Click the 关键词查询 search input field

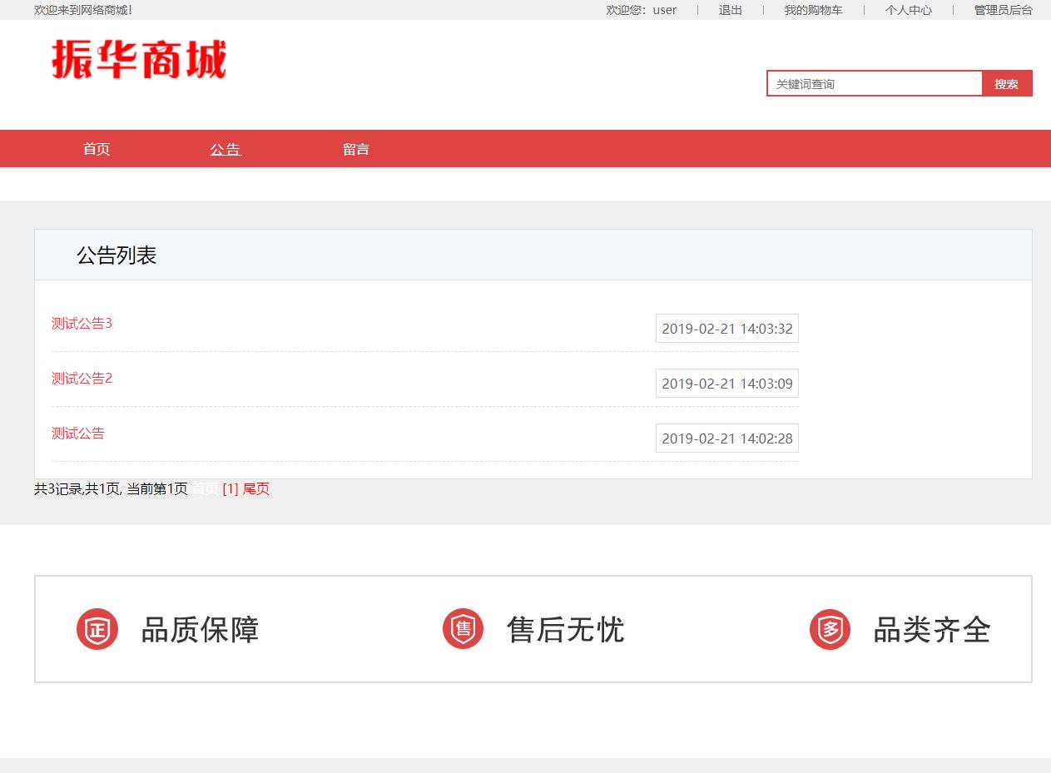[874, 83]
